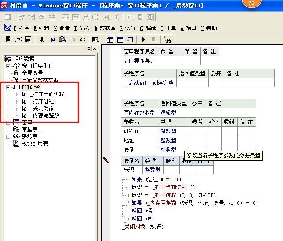Viewport: 283px width, 241px height.
Task: Select _内存写整数 in the Dll命令 tree
Action: tap(44, 115)
